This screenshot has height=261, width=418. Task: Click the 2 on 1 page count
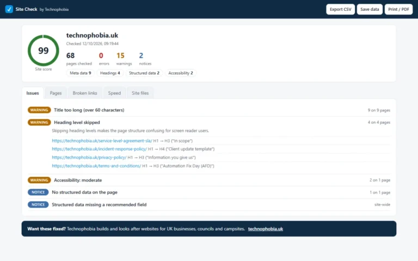tap(379, 181)
